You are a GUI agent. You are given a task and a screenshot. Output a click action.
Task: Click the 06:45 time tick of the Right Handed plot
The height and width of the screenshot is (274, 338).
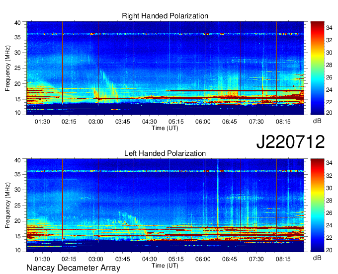pos(230,122)
